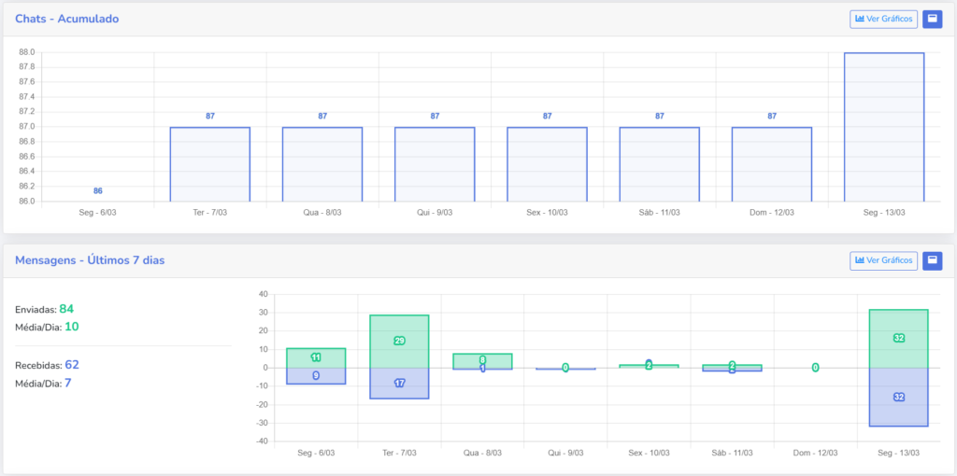The image size is (957, 476).
Task: Select the Sáb - 11/03 bar in Chats chart
Action: (660, 164)
